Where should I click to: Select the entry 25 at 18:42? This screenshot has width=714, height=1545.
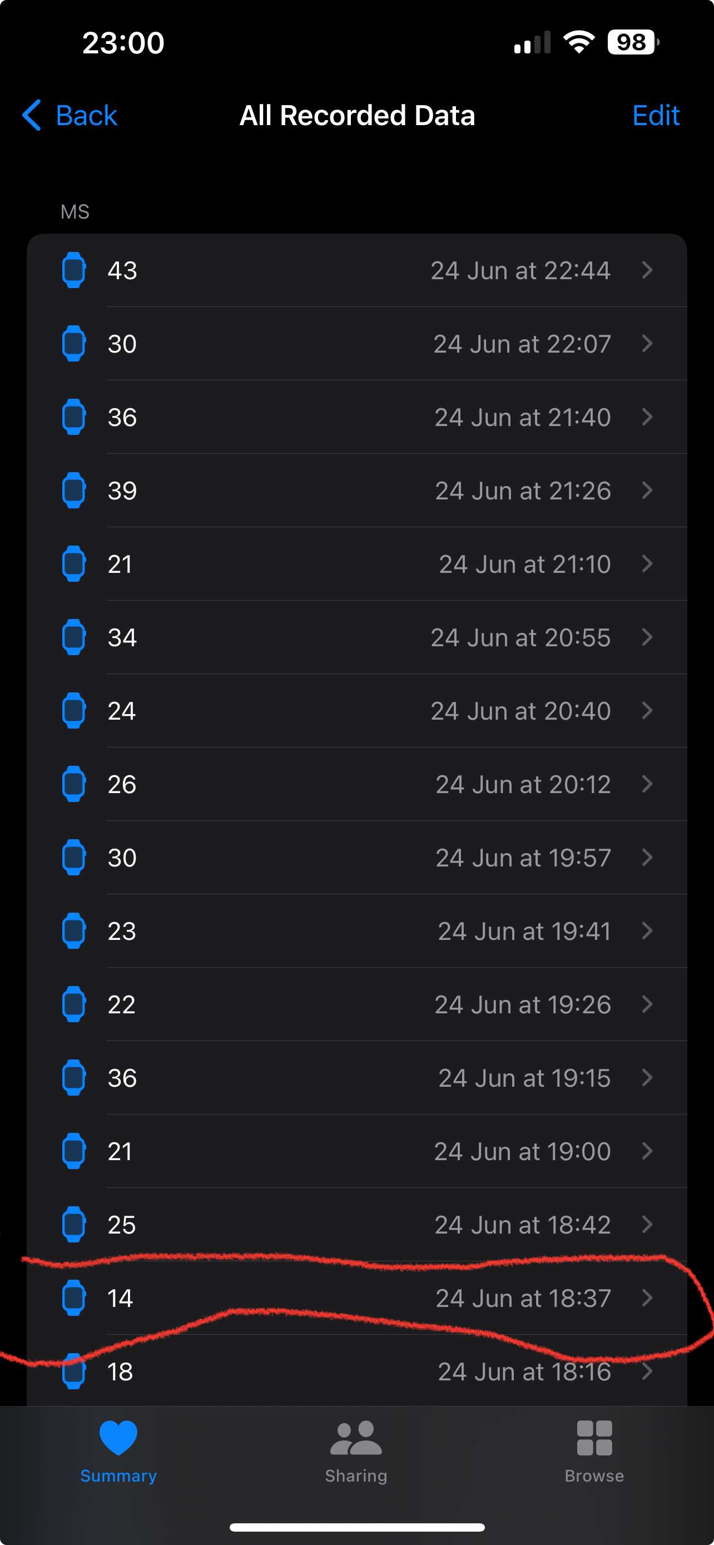(356, 1225)
